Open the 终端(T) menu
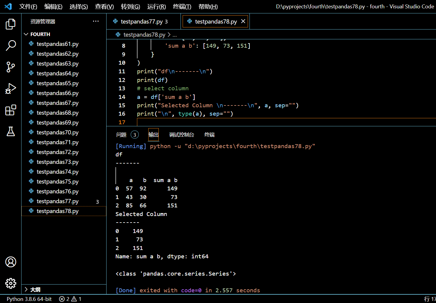 coord(182,7)
